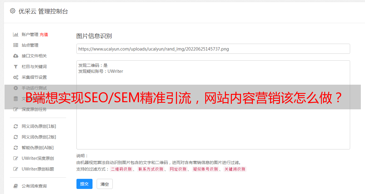Focus the image URL input field
The image size is (365, 194).
pyautogui.click(x=213, y=49)
